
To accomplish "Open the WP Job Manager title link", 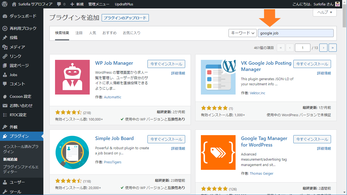I will click(114, 63).
